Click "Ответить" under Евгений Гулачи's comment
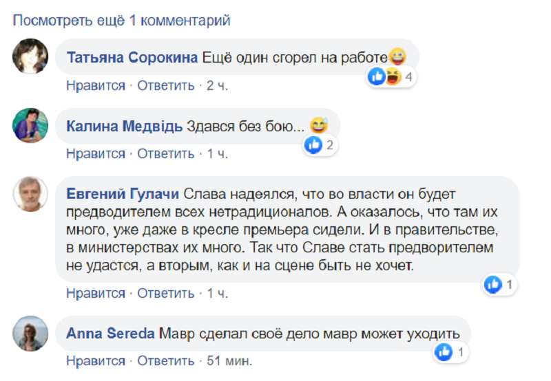The height and width of the screenshot is (381, 551). [x=165, y=294]
